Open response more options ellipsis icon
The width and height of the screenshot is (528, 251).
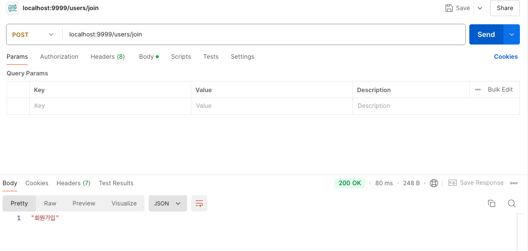click(x=514, y=183)
